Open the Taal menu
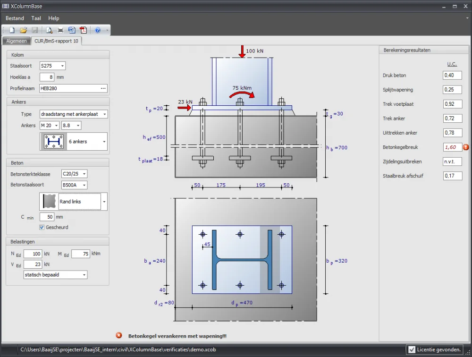472x357 pixels. (x=36, y=18)
